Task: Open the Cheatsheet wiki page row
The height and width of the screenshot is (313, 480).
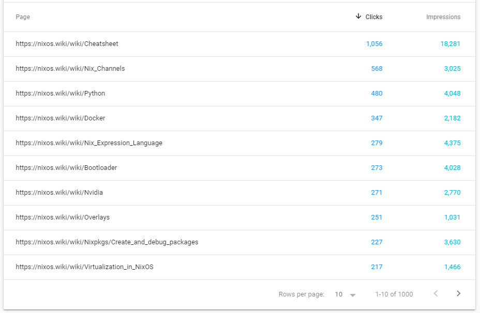Action: (239, 44)
